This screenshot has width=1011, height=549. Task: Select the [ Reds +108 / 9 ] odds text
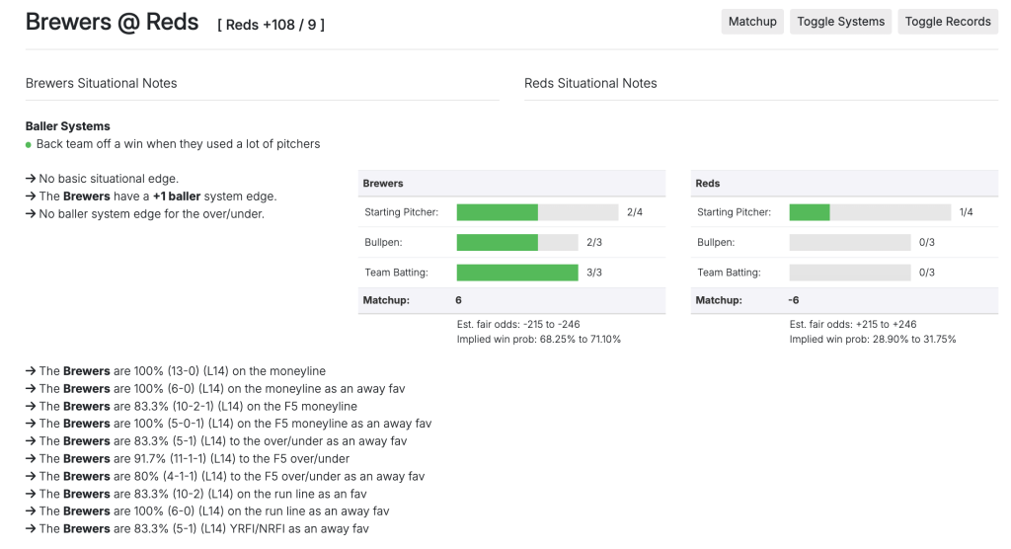click(x=271, y=25)
